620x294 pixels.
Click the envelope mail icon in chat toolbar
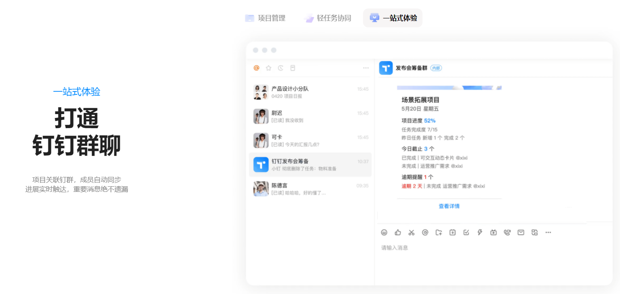(521, 232)
